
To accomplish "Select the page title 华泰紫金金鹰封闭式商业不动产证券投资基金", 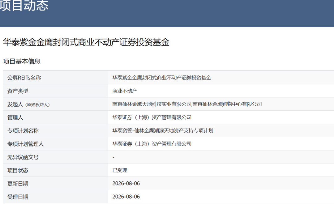I will coord(86,42).
